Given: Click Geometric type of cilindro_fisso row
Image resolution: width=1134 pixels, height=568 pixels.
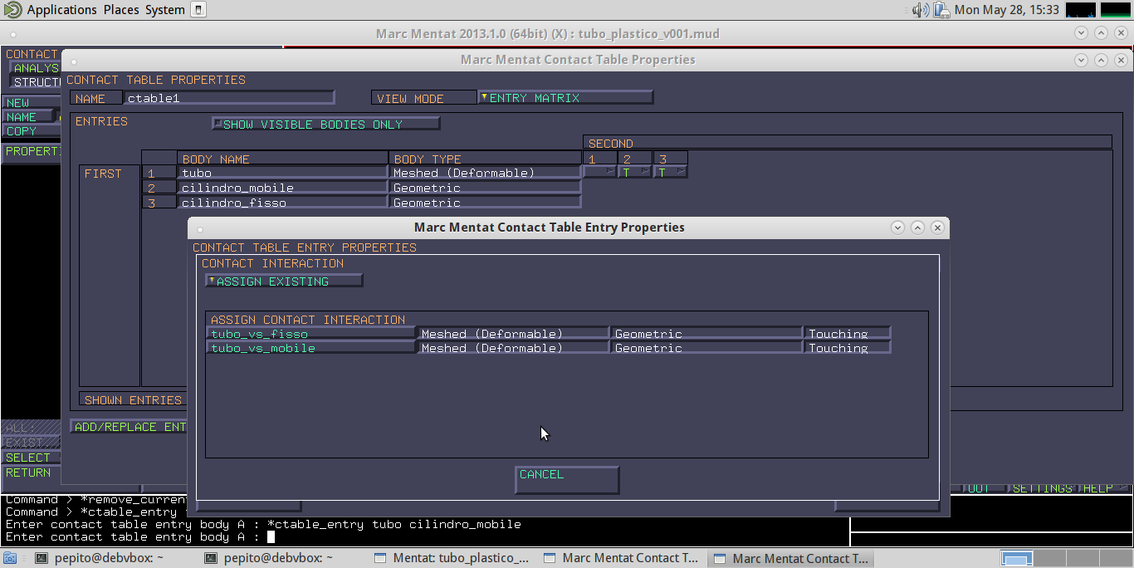Looking at the screenshot, I should pos(485,203).
